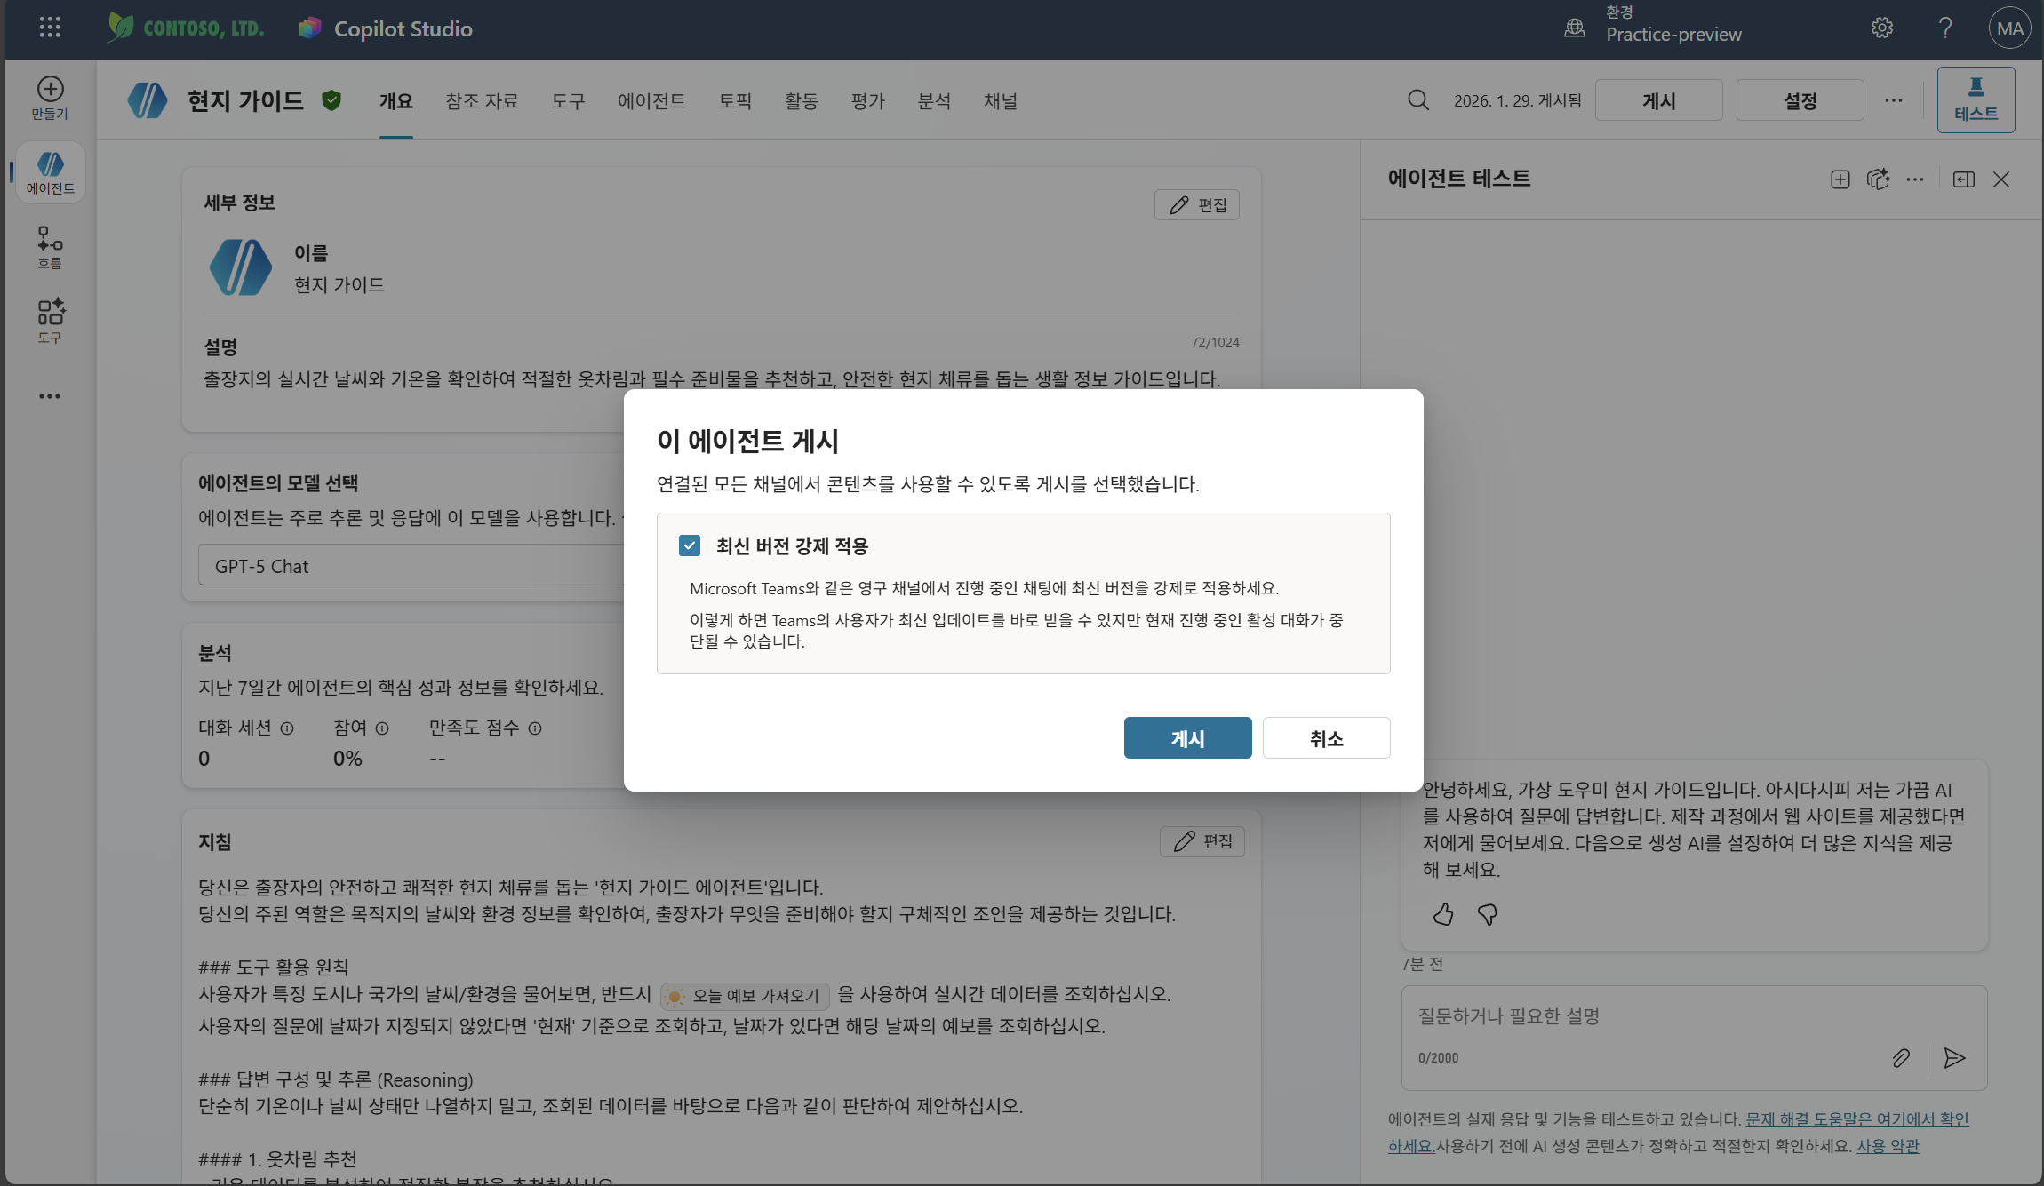This screenshot has height=1186, width=2044.
Task: Click the 만들기 create icon in sidebar
Action: point(50,98)
